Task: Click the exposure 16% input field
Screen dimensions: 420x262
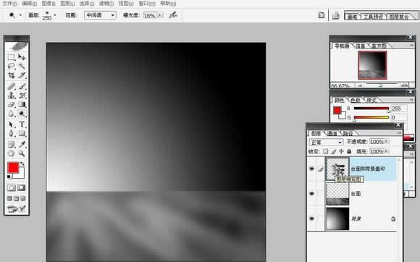Action: 151,15
